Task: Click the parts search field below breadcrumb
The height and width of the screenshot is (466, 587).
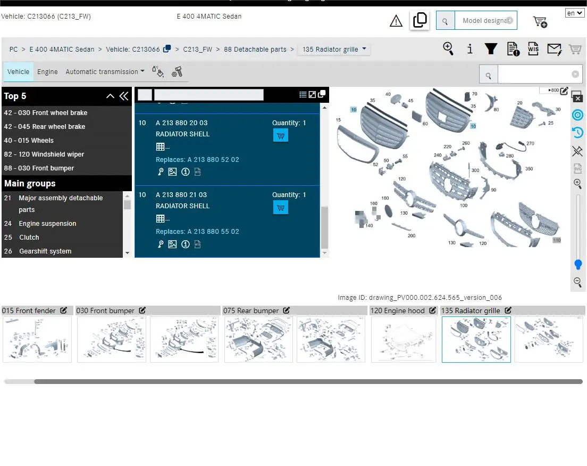Action: click(x=540, y=74)
